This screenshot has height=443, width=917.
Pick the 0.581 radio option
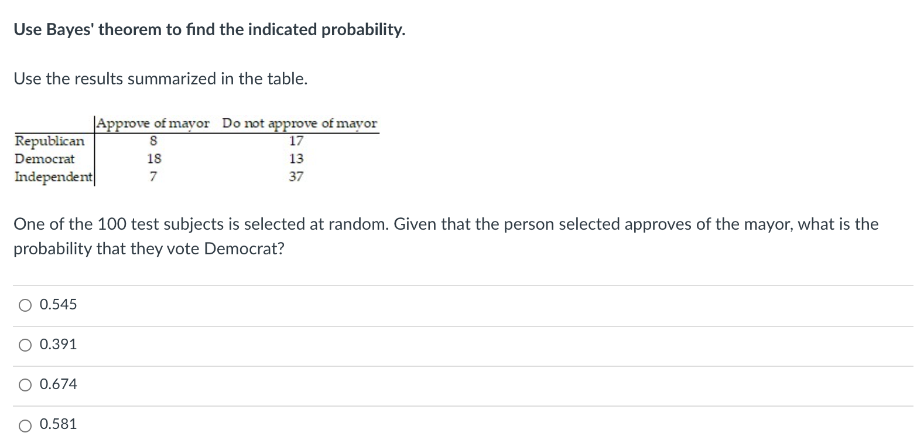click(x=25, y=425)
